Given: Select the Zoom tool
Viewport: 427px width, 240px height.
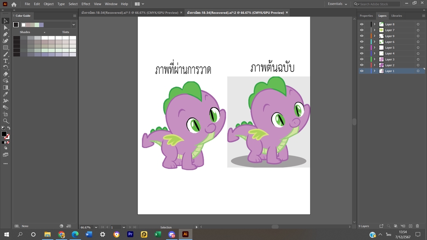Looking at the screenshot, I should (5, 121).
